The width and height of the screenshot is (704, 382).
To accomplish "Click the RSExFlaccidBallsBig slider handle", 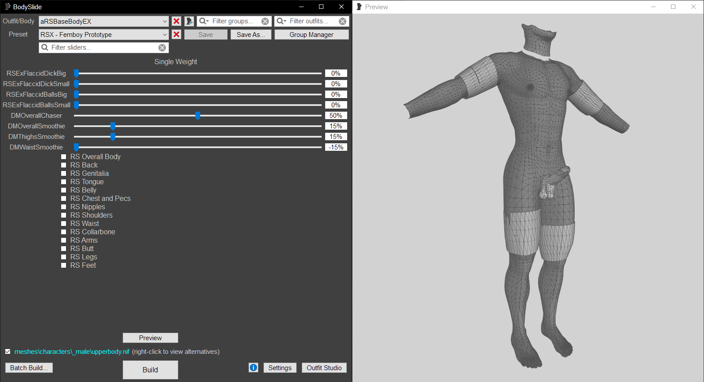I will pos(76,95).
